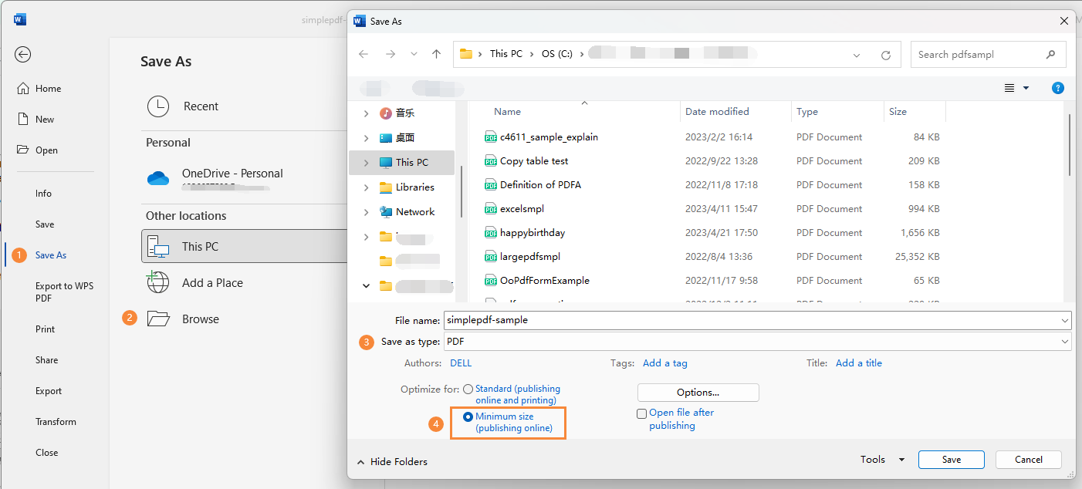Viewport: 1082px width, 489px height.
Task: Open Browse folder icon in Other locations
Action: click(x=158, y=318)
